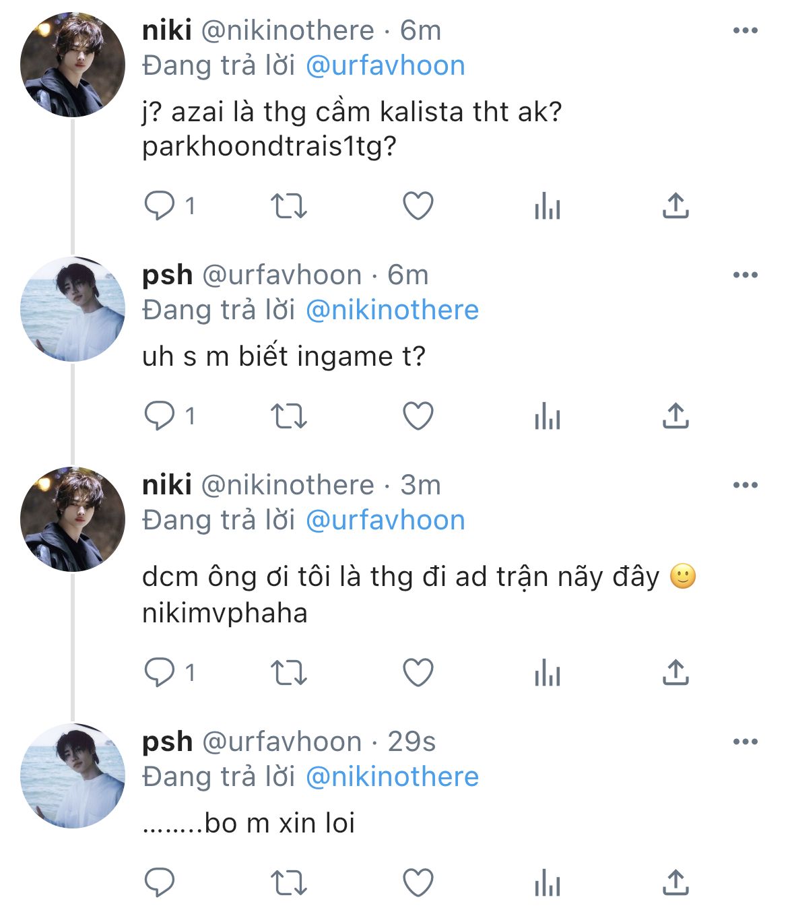This screenshot has height=914, width=788.
Task: Open more options on psh's 29s tweet
Action: (x=745, y=742)
